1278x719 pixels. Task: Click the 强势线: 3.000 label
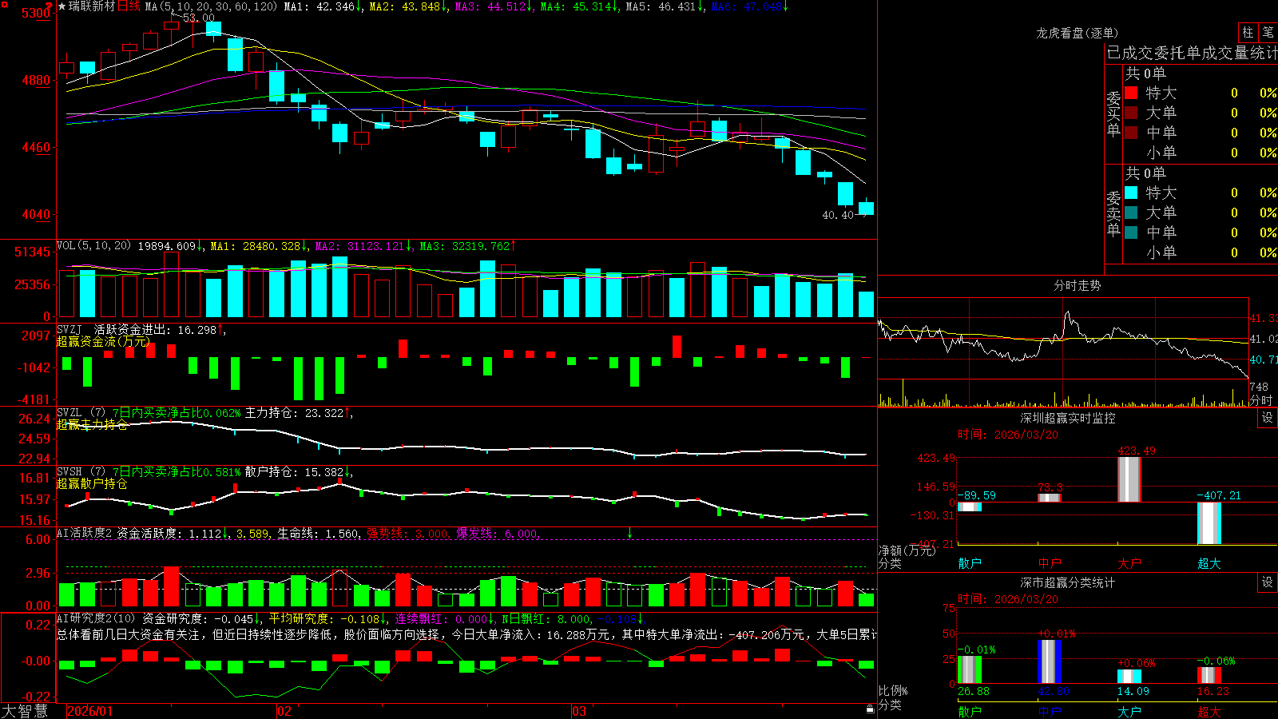pyautogui.click(x=407, y=533)
